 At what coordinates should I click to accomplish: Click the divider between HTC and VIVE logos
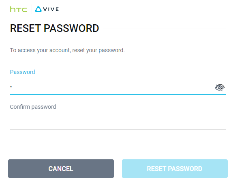[x=31, y=9]
